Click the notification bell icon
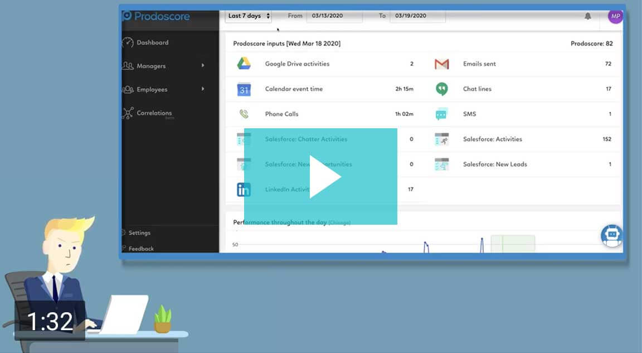Viewport: 642px width, 353px height. point(587,16)
